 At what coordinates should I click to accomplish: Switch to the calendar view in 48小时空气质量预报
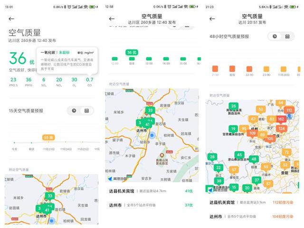[287, 36]
